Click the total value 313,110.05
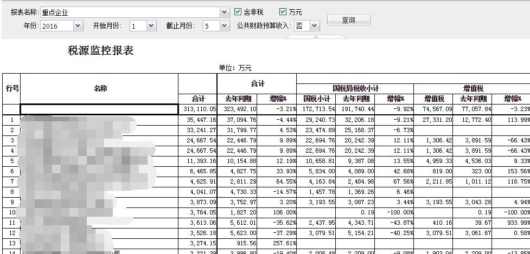This screenshot has width=530, height=254. point(198,109)
